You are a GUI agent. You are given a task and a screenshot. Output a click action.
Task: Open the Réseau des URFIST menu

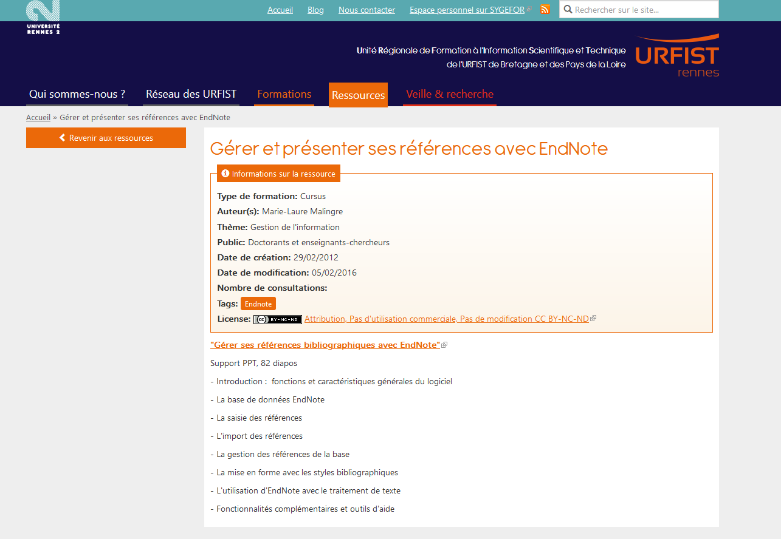tap(191, 95)
